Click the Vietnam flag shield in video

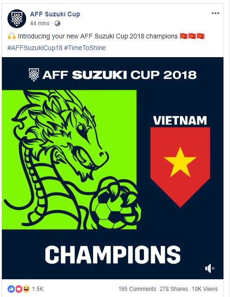point(180,167)
